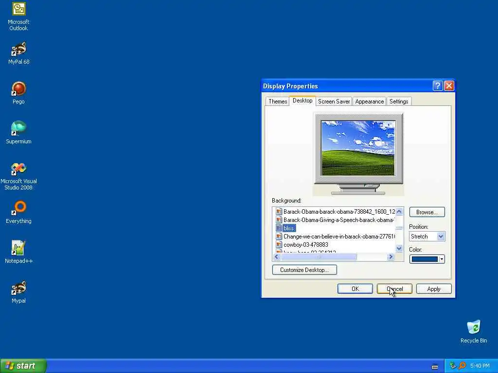Click background list scroll up arrow
The height and width of the screenshot is (373, 498).
(x=399, y=212)
